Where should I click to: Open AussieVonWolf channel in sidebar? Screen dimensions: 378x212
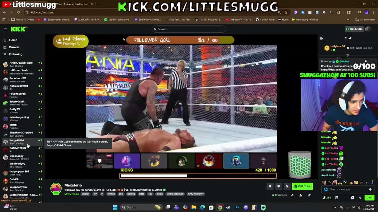coord(22,87)
